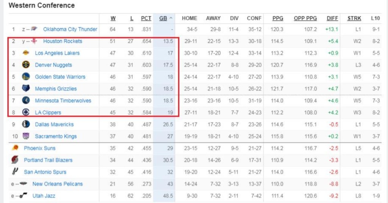Sort by the STRK column header
This screenshot has height=203, width=388.
point(354,18)
